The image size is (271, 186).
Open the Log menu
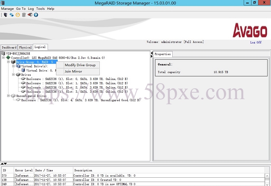tap(31, 9)
